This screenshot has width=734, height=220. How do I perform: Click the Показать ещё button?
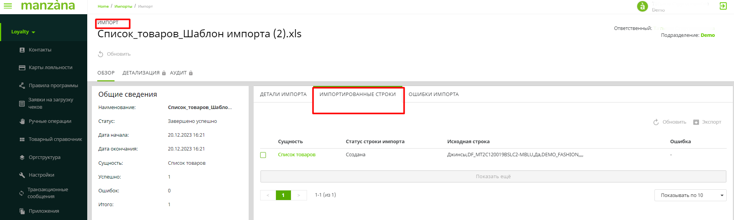pyautogui.click(x=493, y=177)
